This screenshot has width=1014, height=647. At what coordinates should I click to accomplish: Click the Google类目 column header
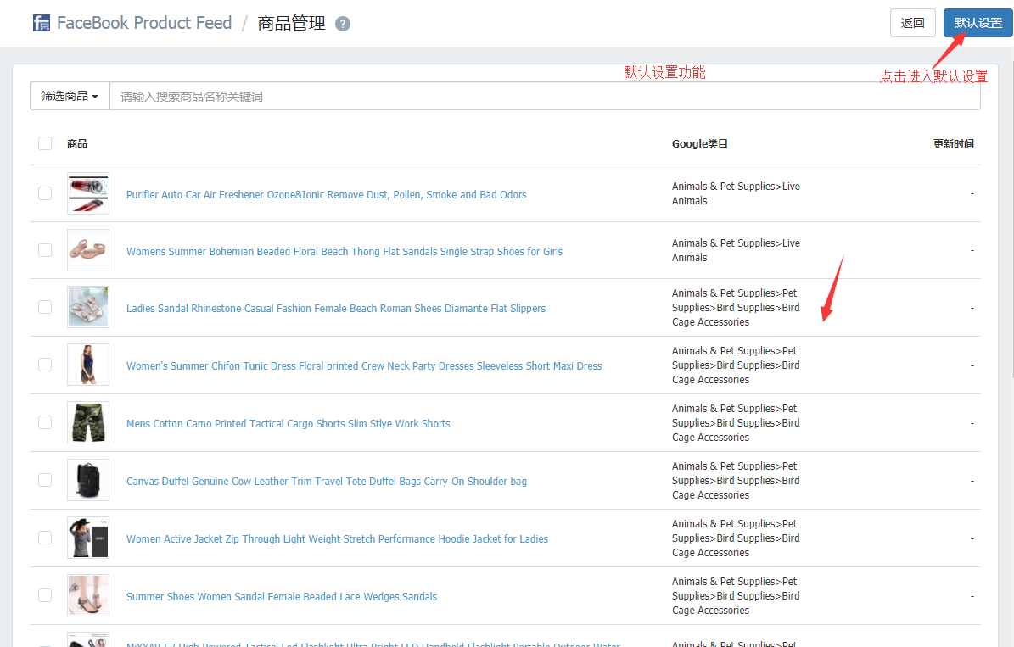[700, 143]
